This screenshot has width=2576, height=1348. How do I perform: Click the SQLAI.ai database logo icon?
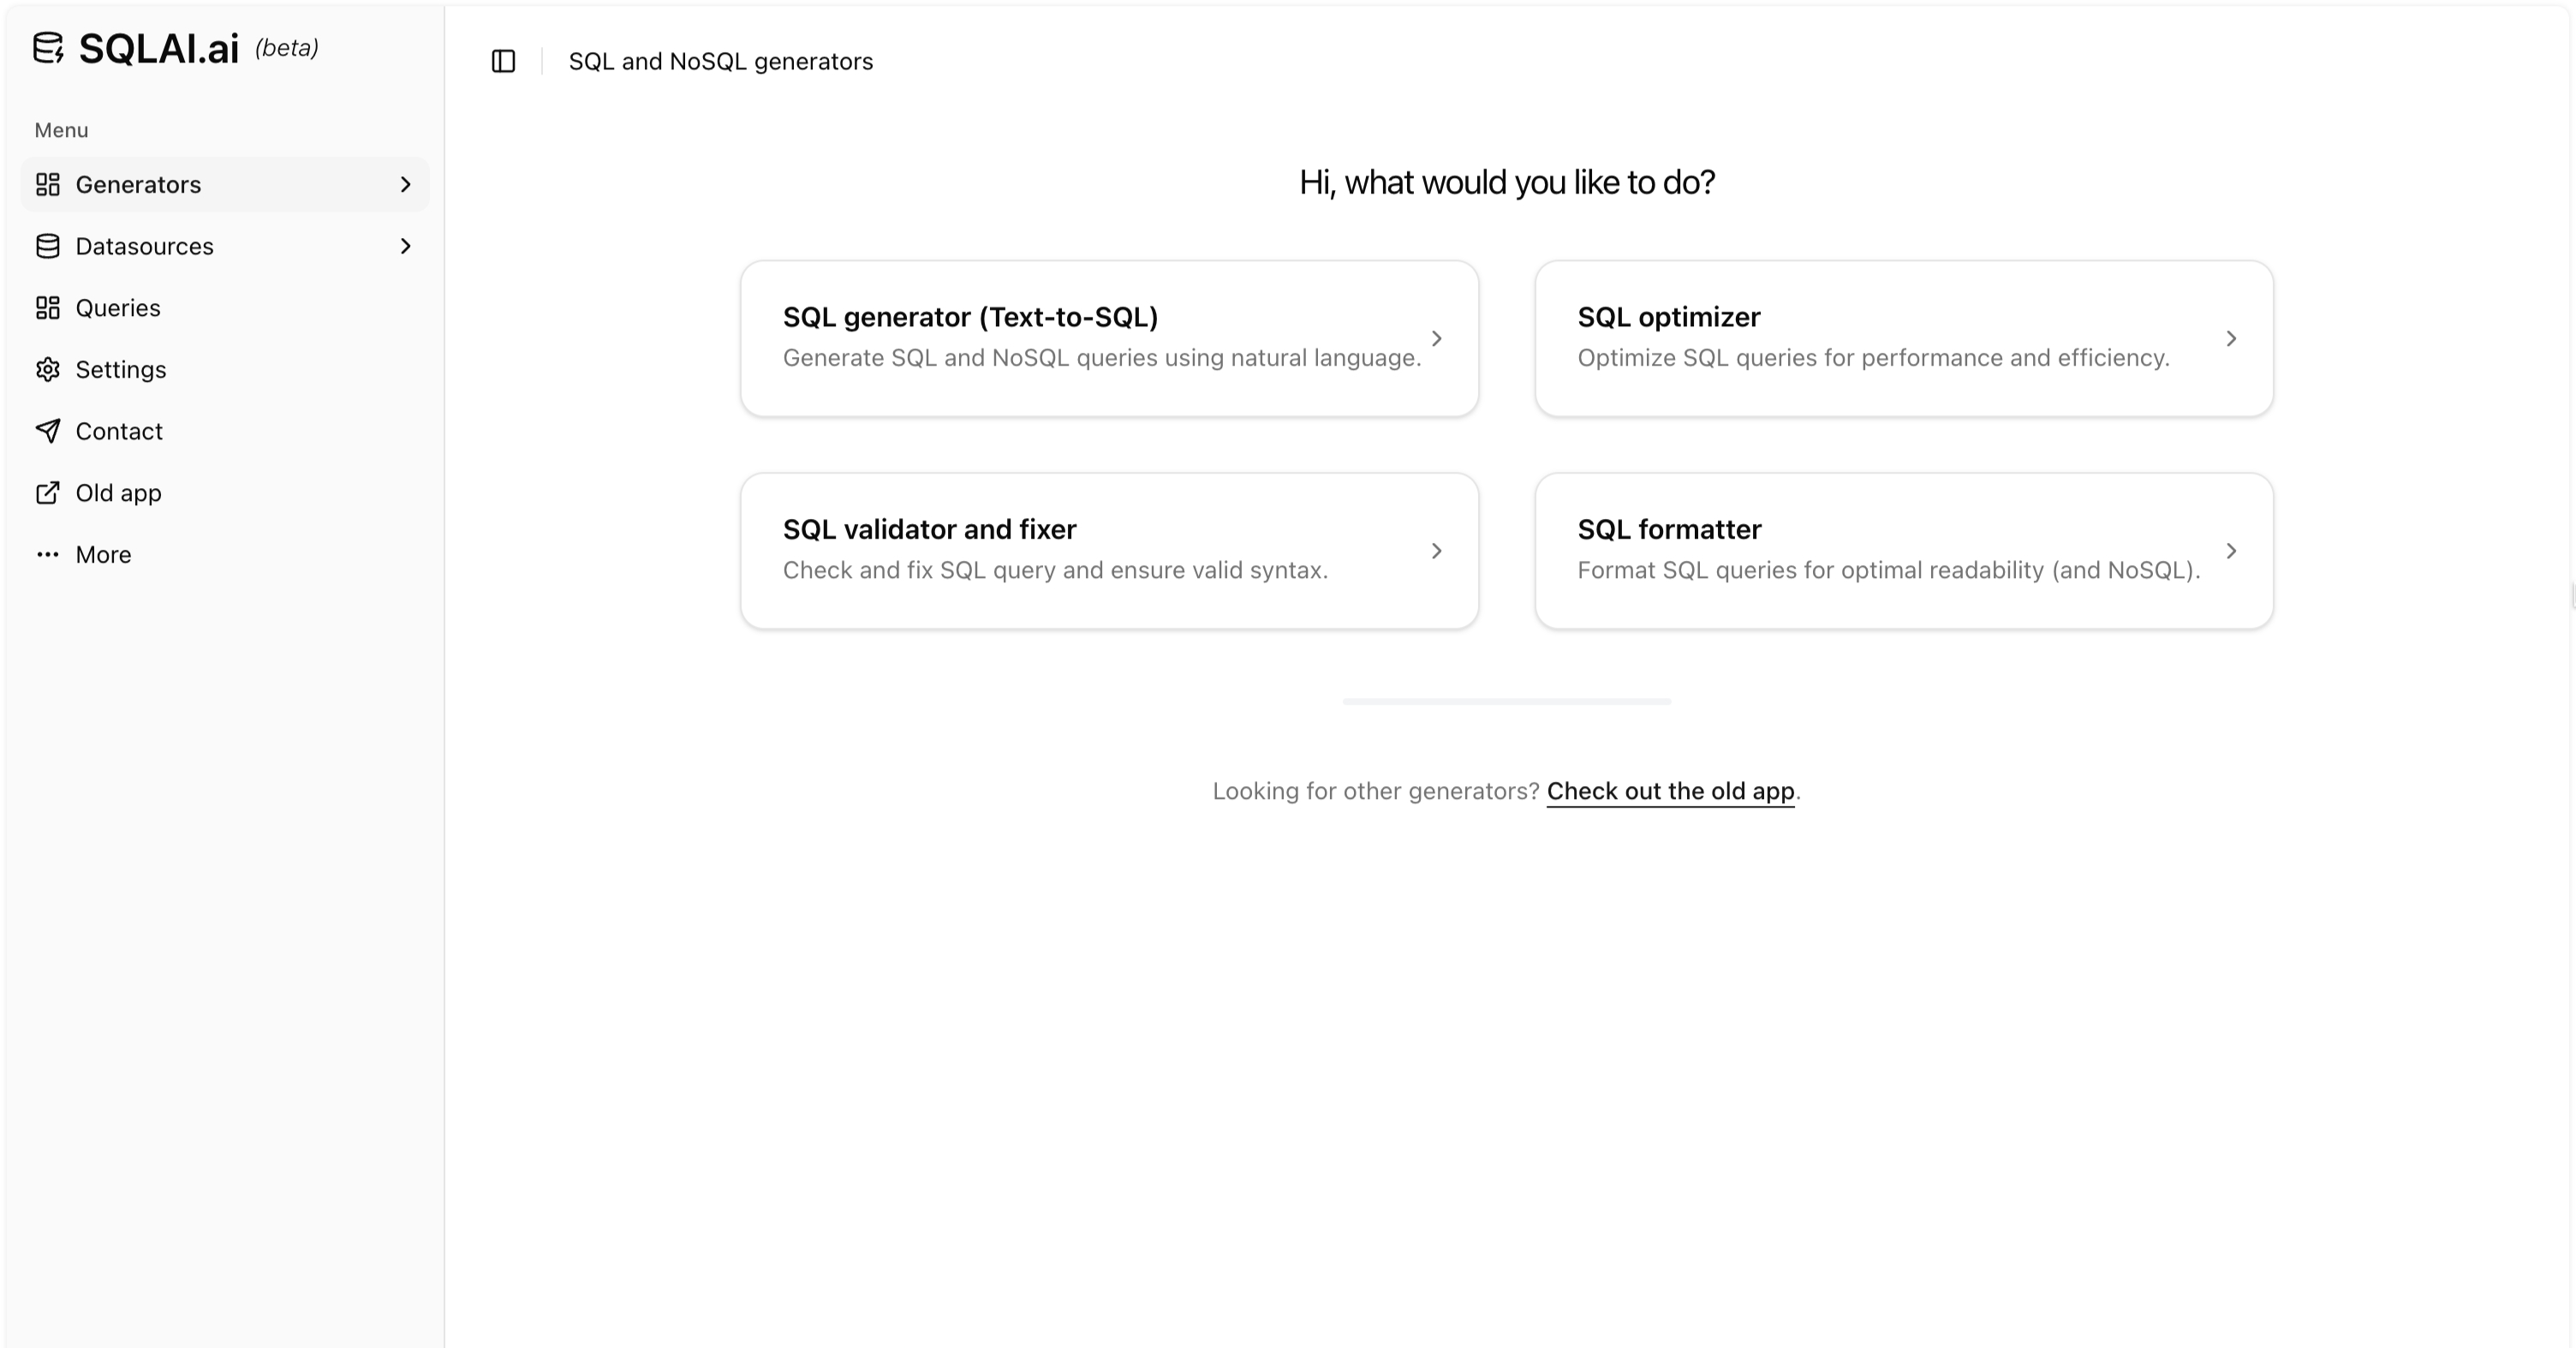pyautogui.click(x=48, y=47)
